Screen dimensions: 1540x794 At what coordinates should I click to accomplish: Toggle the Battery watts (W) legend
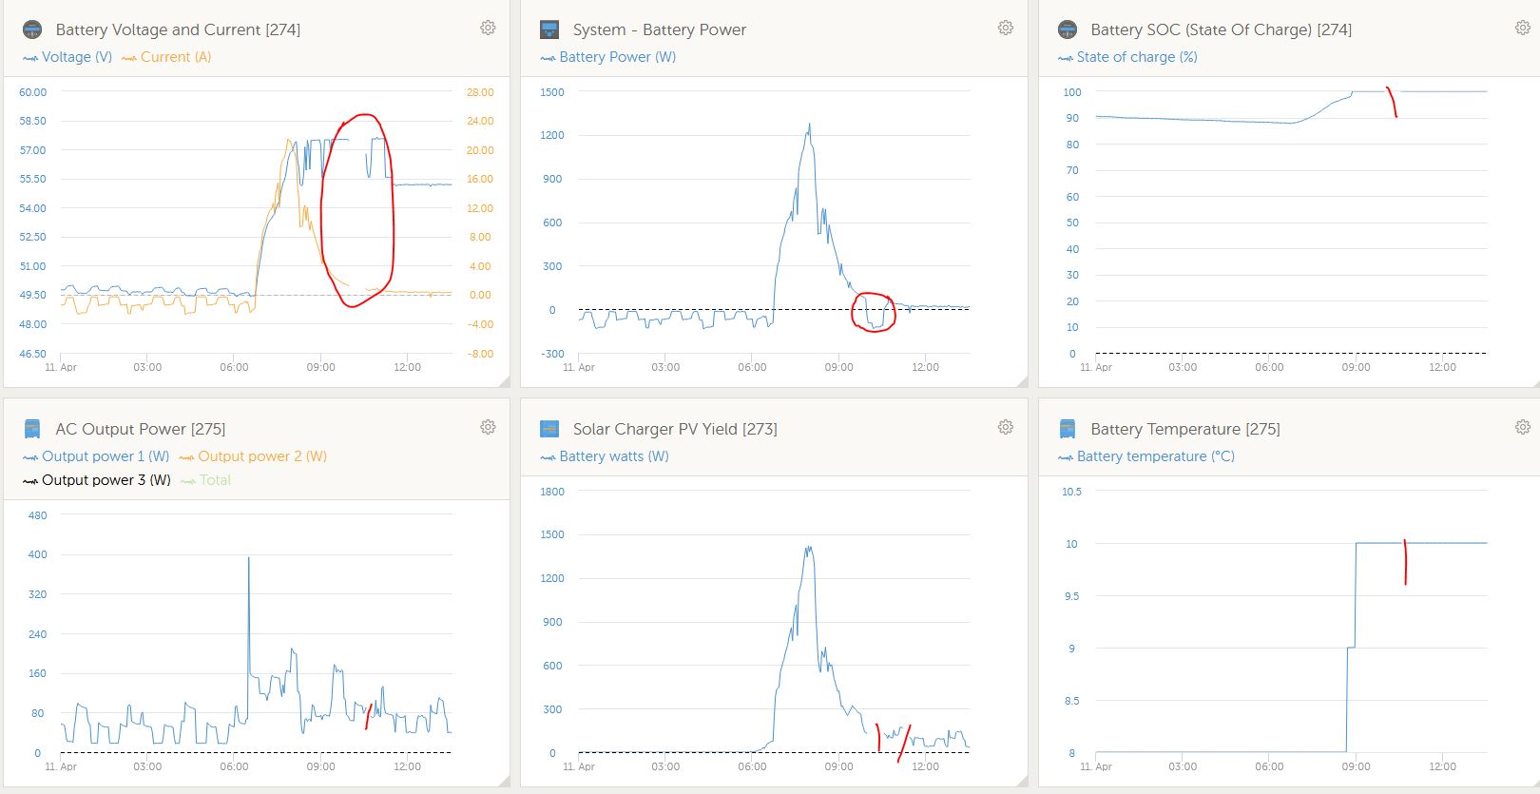(x=605, y=456)
